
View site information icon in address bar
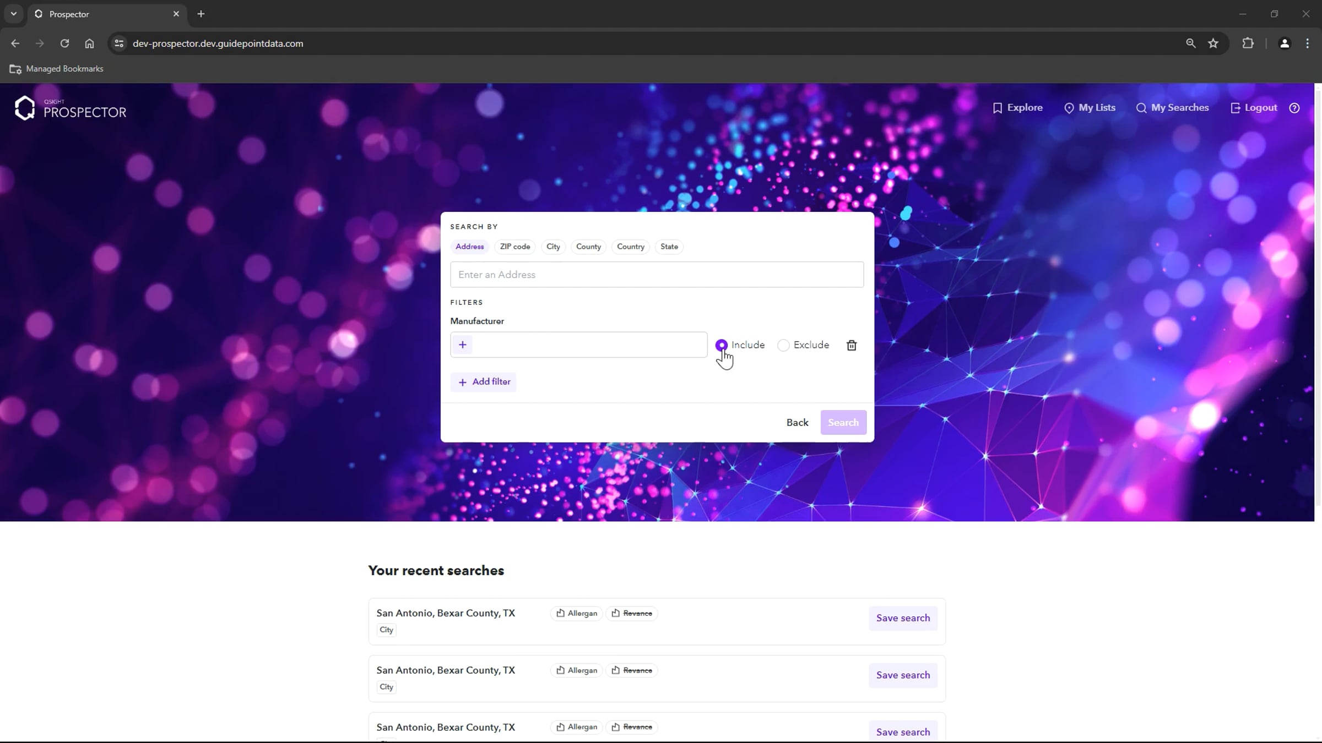tap(119, 43)
